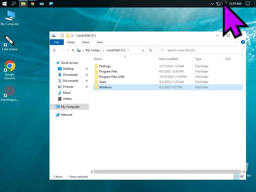Open the File ribbon tab
Image resolution: width=256 pixels, height=192 pixels.
pyautogui.click(x=57, y=42)
